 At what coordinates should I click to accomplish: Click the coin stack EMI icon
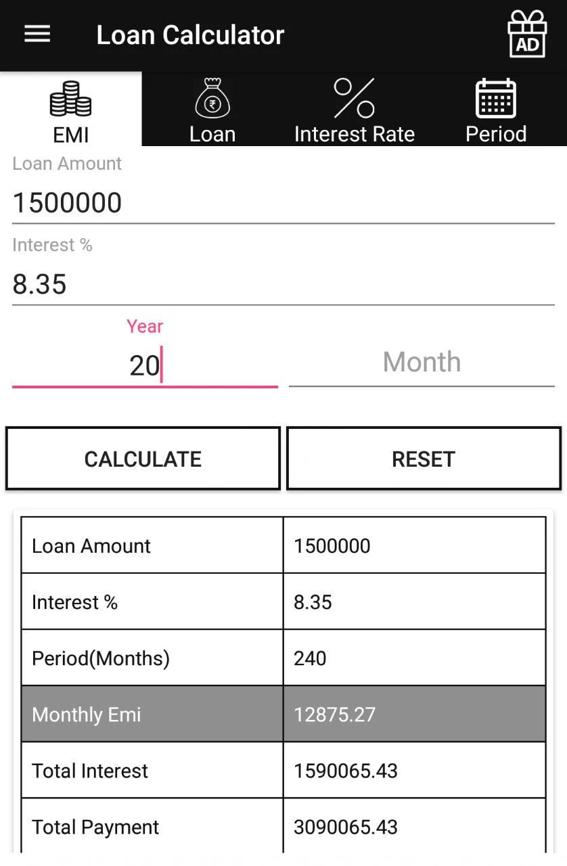[x=70, y=99]
